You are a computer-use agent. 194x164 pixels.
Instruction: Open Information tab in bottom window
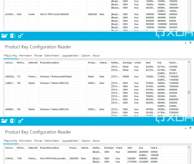tap(25, 141)
